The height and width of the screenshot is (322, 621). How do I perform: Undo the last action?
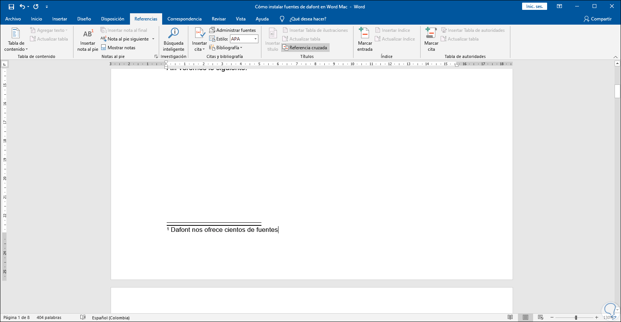pos(22,6)
